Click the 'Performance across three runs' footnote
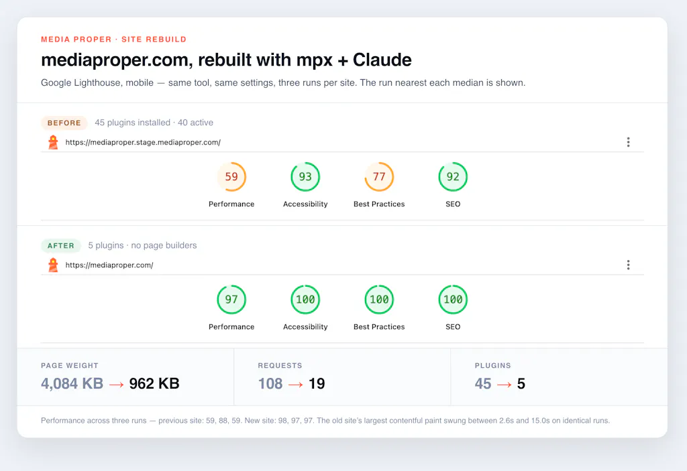The image size is (687, 471). (x=325, y=421)
